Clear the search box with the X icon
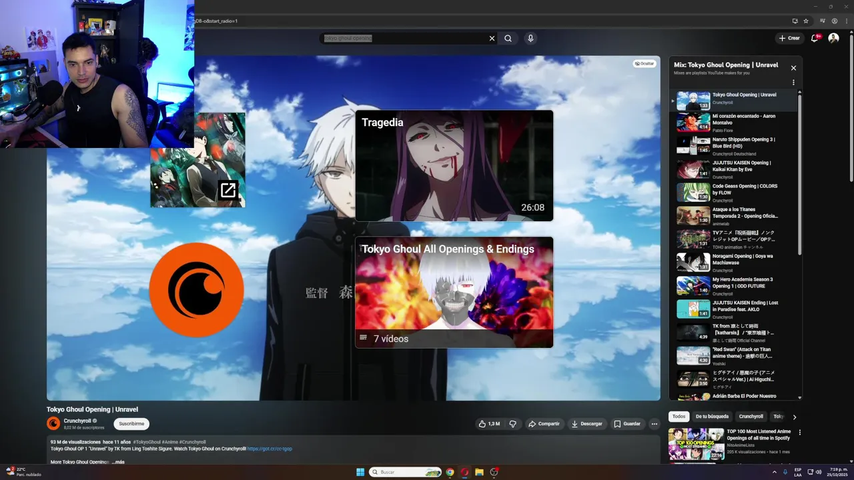The image size is (854, 480). click(492, 39)
